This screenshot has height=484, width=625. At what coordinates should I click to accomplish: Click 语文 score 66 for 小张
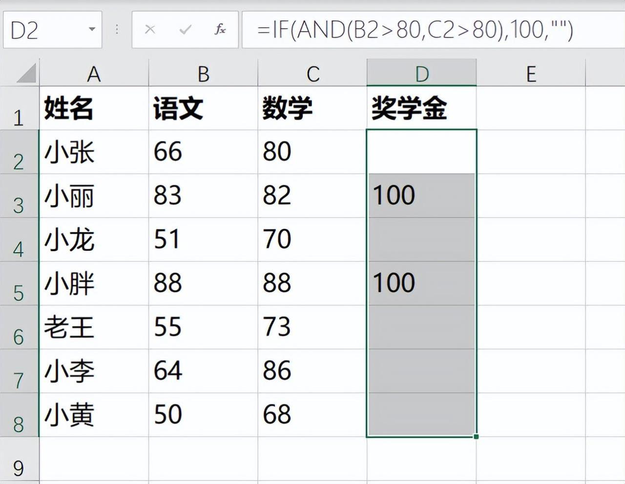tap(203, 152)
